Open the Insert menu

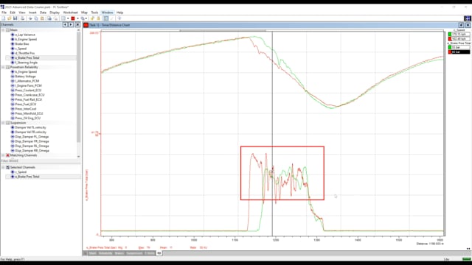pos(32,13)
